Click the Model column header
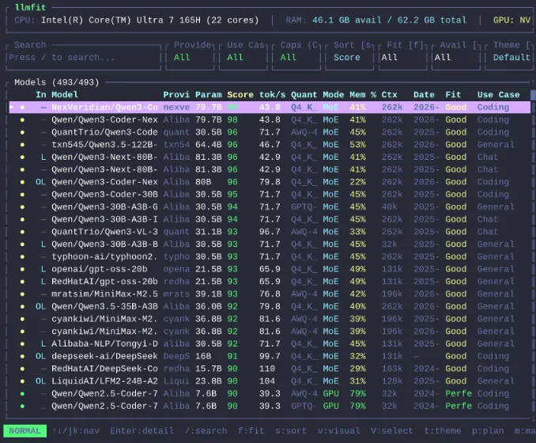536x443 pixels. point(65,95)
